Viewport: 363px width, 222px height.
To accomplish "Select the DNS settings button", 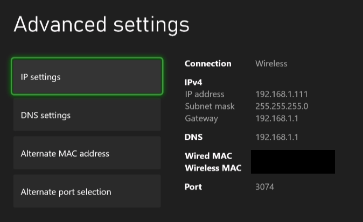I will pyautogui.click(x=87, y=115).
